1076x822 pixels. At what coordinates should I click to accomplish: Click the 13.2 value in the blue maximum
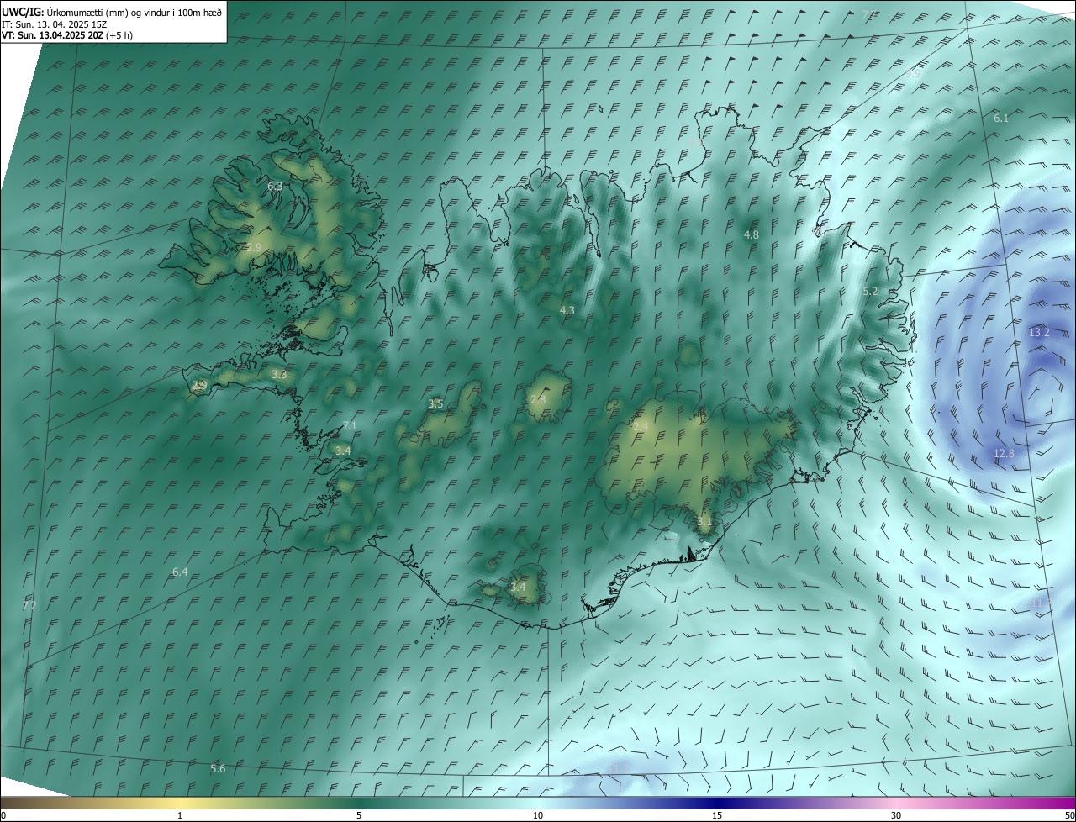coord(1039,333)
